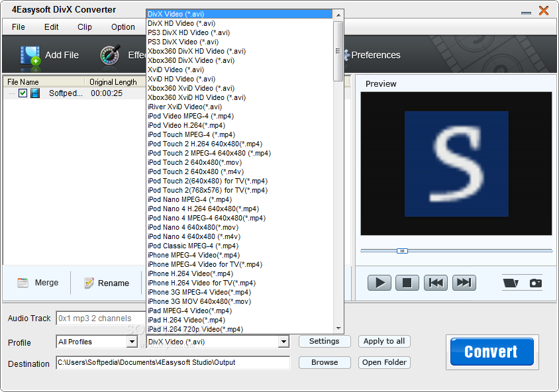The image size is (559, 392).
Task: Open the File menu
Action: click(18, 27)
